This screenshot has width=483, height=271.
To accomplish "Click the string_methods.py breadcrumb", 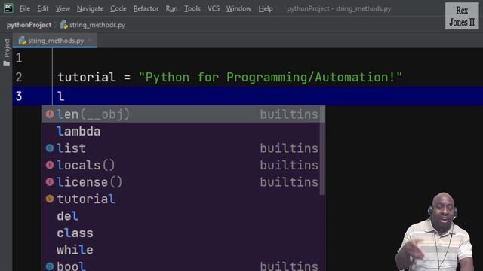I will (x=97, y=25).
